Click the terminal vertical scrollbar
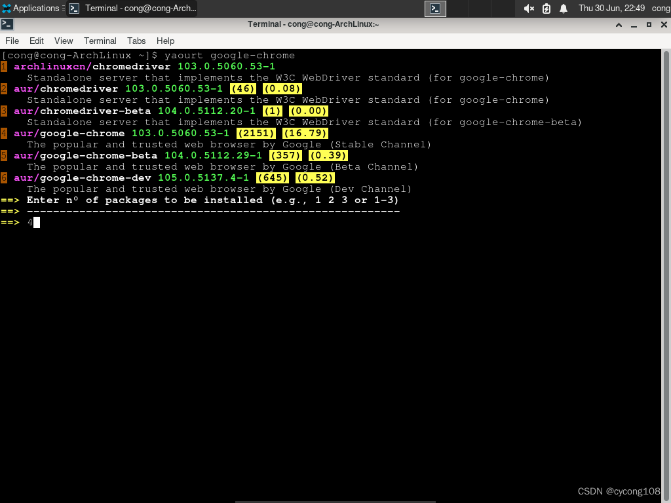671x503 pixels. pyautogui.click(x=666, y=276)
